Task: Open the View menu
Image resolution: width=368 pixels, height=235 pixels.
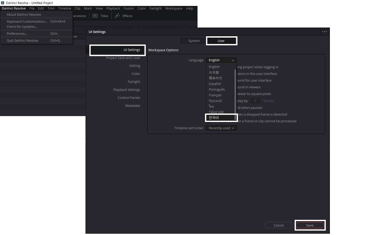Action: pos(99,8)
